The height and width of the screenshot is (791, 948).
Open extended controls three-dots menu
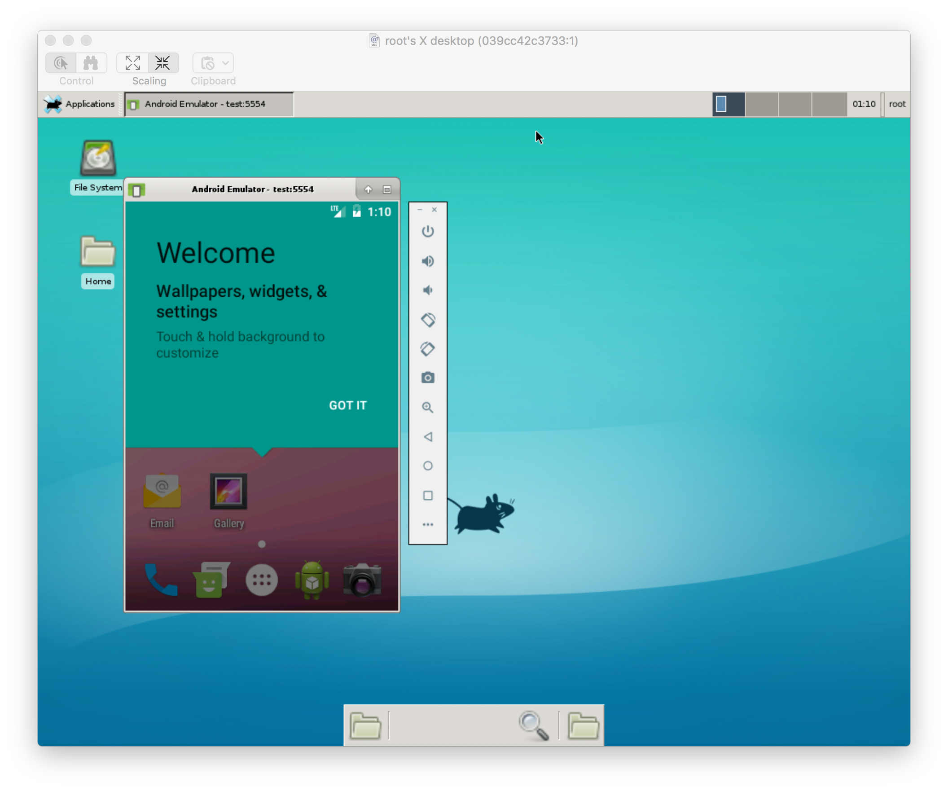(x=427, y=524)
